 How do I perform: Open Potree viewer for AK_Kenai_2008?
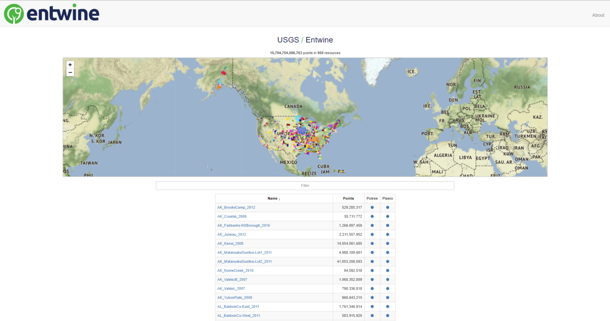pyautogui.click(x=372, y=243)
